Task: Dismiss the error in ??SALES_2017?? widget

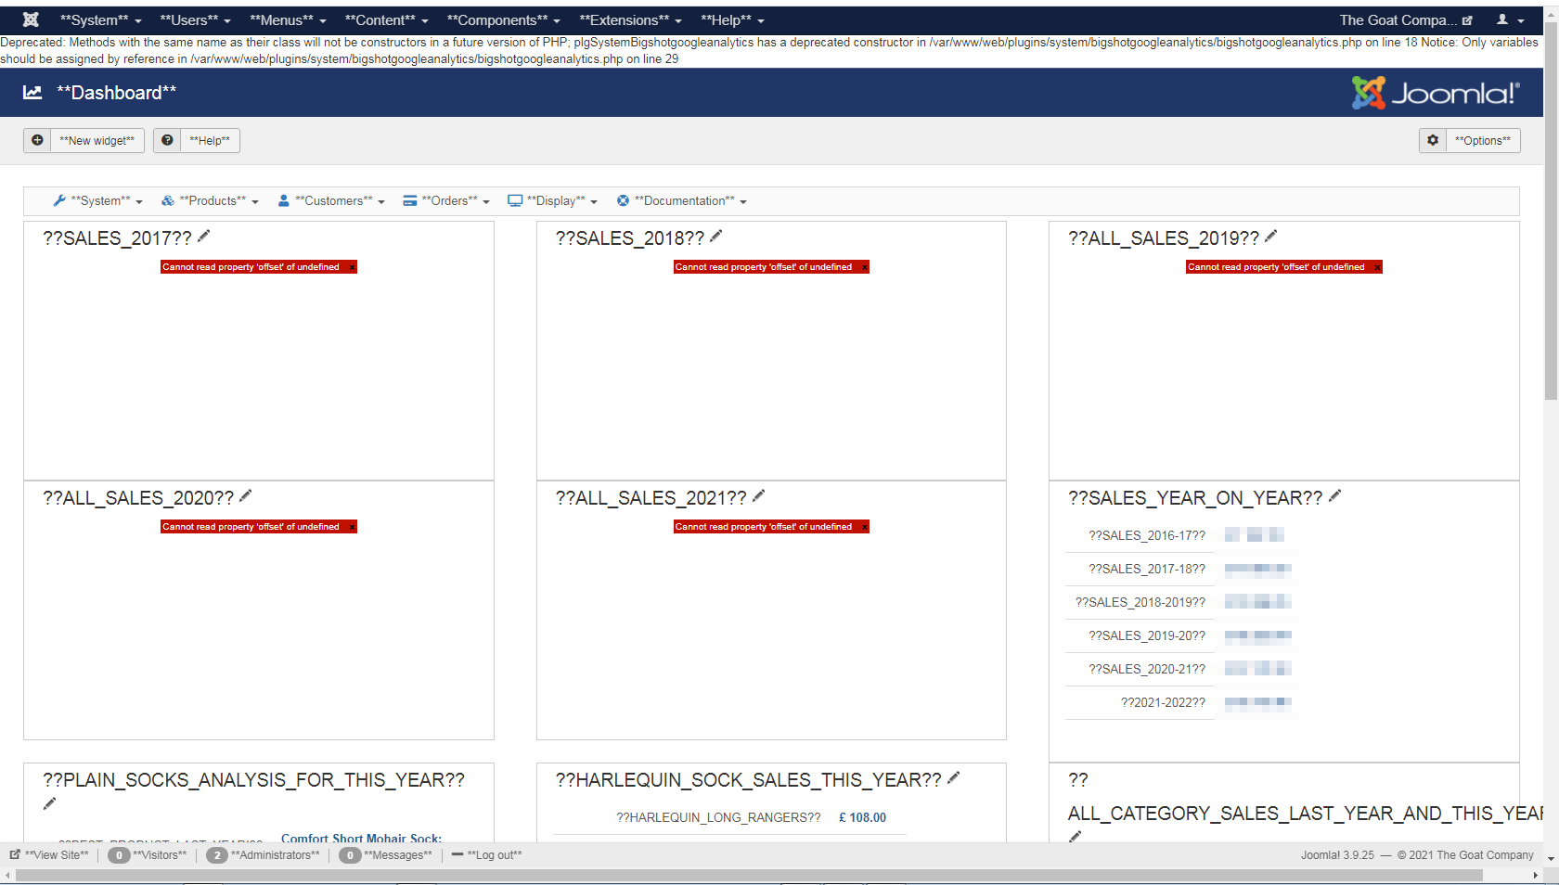Action: coord(353,267)
